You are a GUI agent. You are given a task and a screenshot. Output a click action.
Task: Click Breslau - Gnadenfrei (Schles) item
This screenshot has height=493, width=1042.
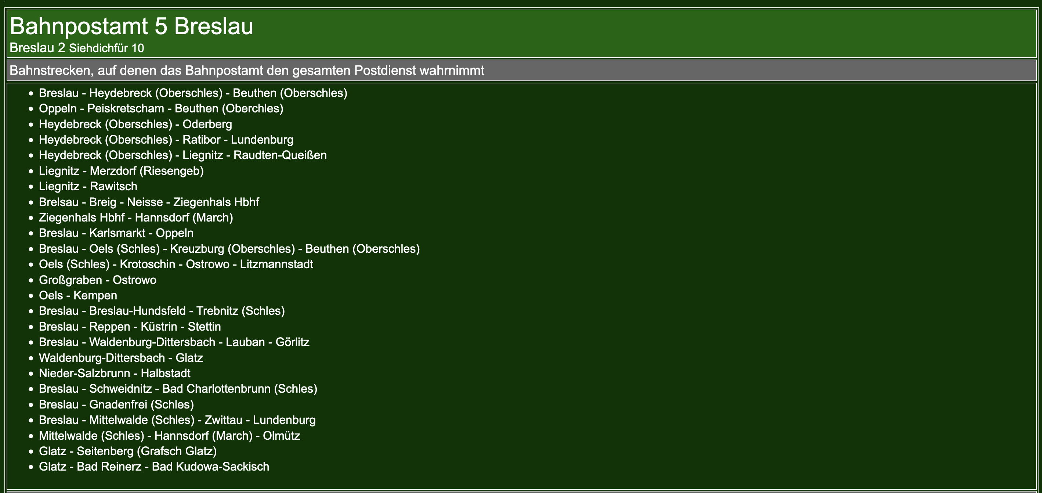pos(116,404)
